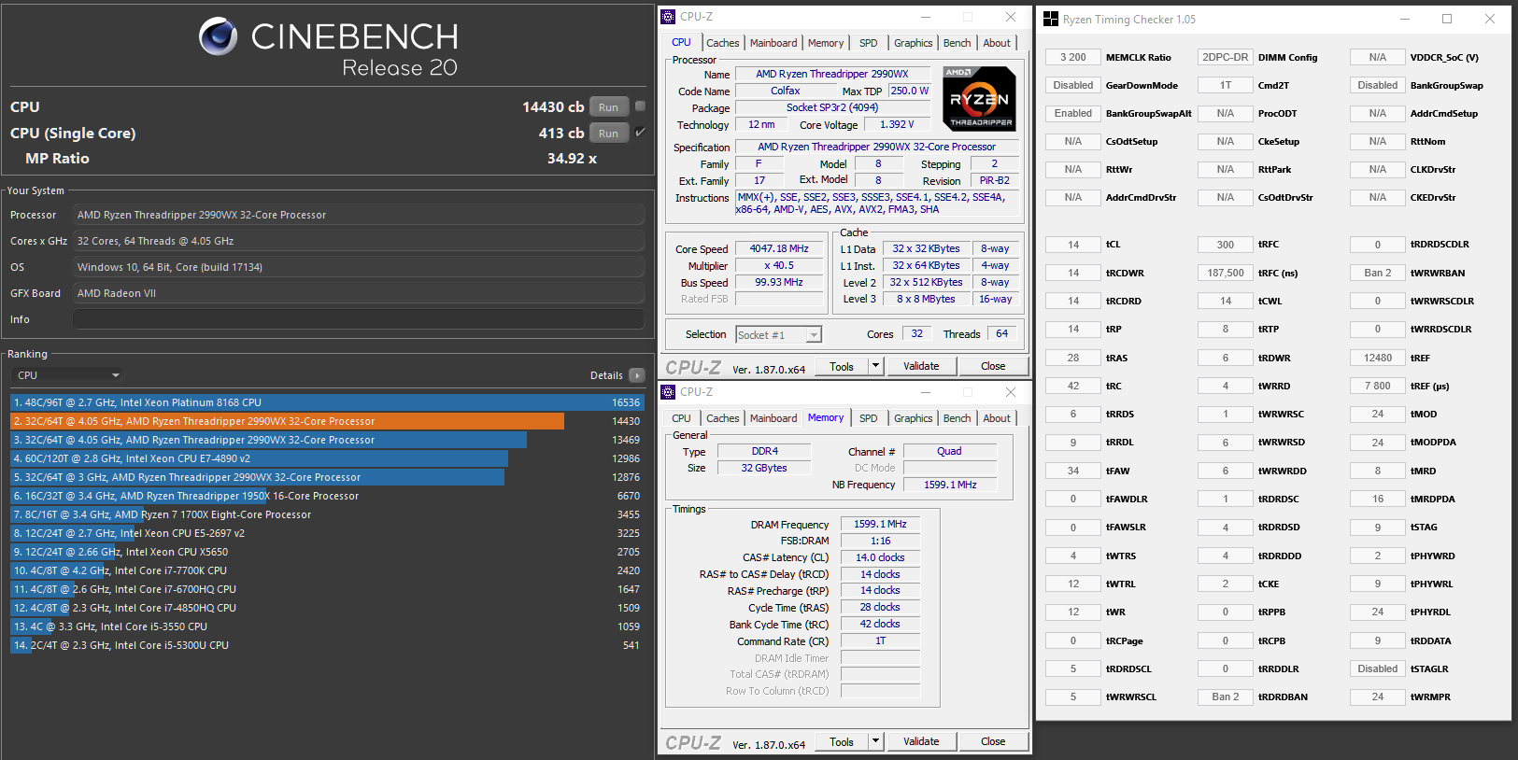
Task: Click the empty Info field in Cinebench
Action: (x=359, y=319)
